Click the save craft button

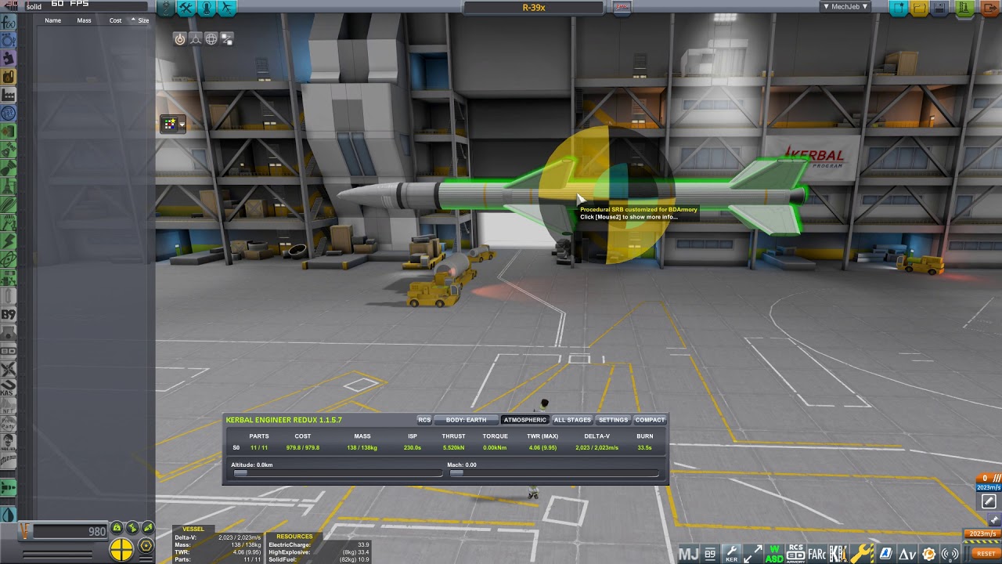coord(940,9)
